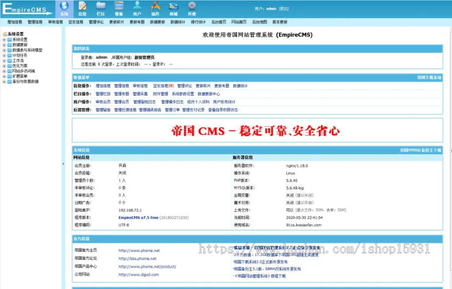
Task: Expand the 数据更新 tree node
Action: [4, 45]
